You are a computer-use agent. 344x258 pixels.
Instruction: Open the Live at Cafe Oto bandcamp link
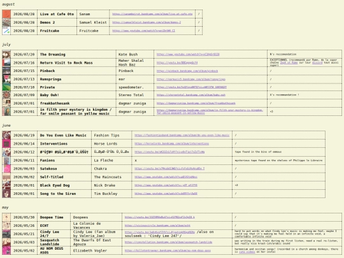[x=152, y=14]
